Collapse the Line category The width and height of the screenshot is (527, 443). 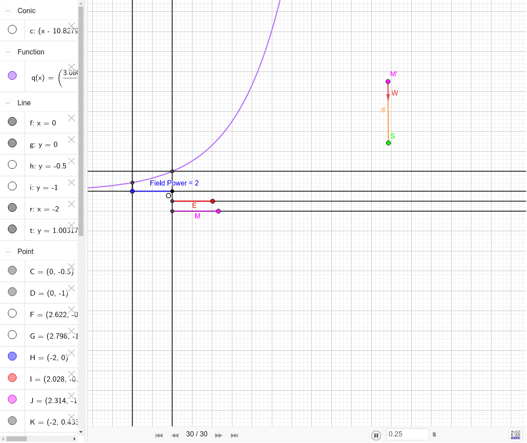coord(8,103)
